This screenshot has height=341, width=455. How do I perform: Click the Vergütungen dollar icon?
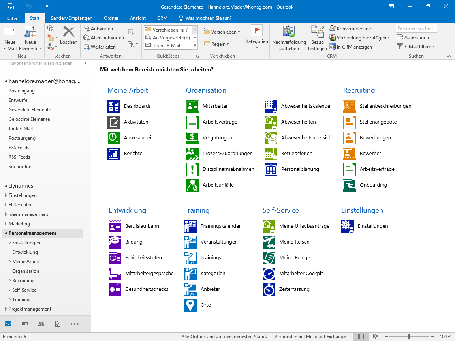click(x=192, y=138)
